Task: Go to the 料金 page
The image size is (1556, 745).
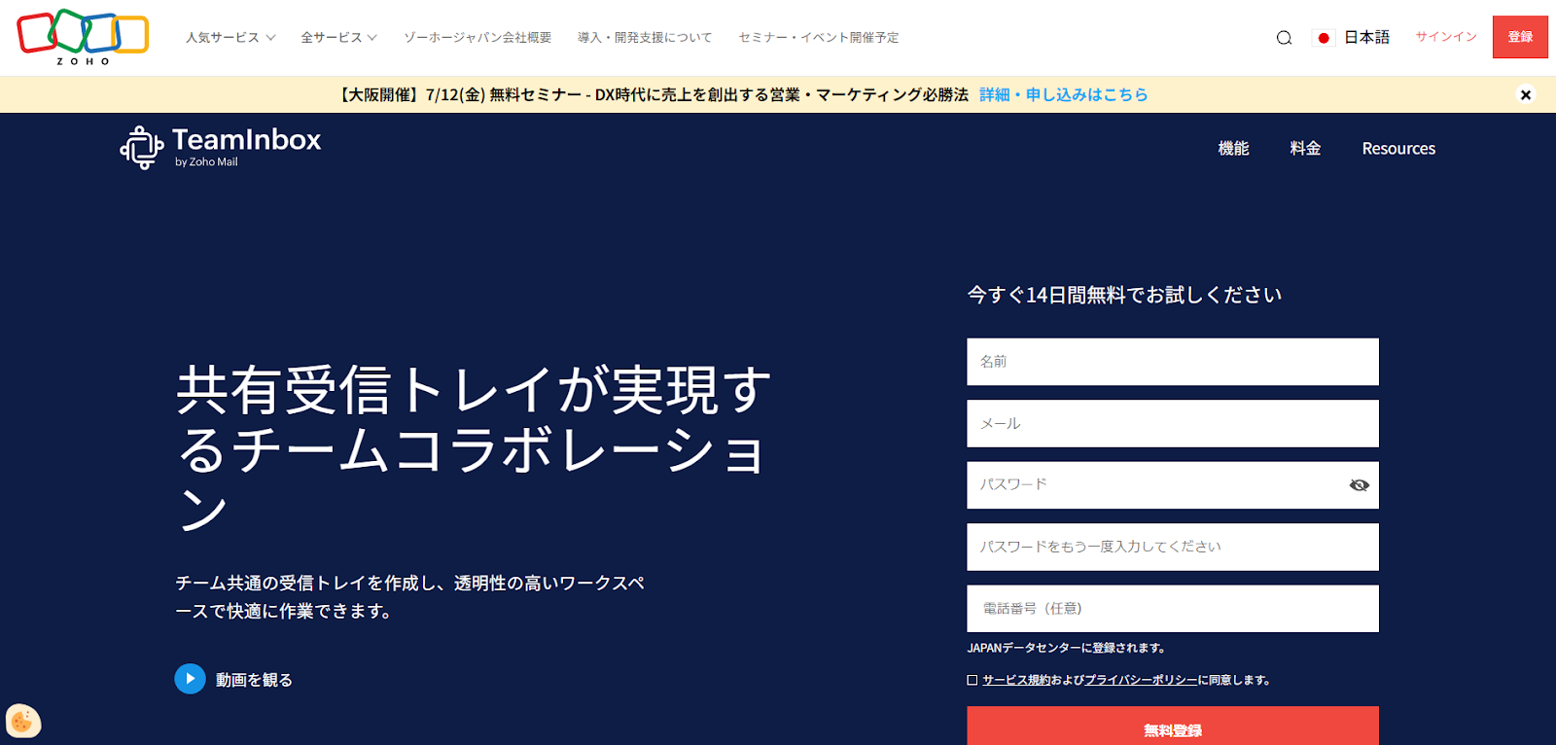Action: coord(1305,148)
